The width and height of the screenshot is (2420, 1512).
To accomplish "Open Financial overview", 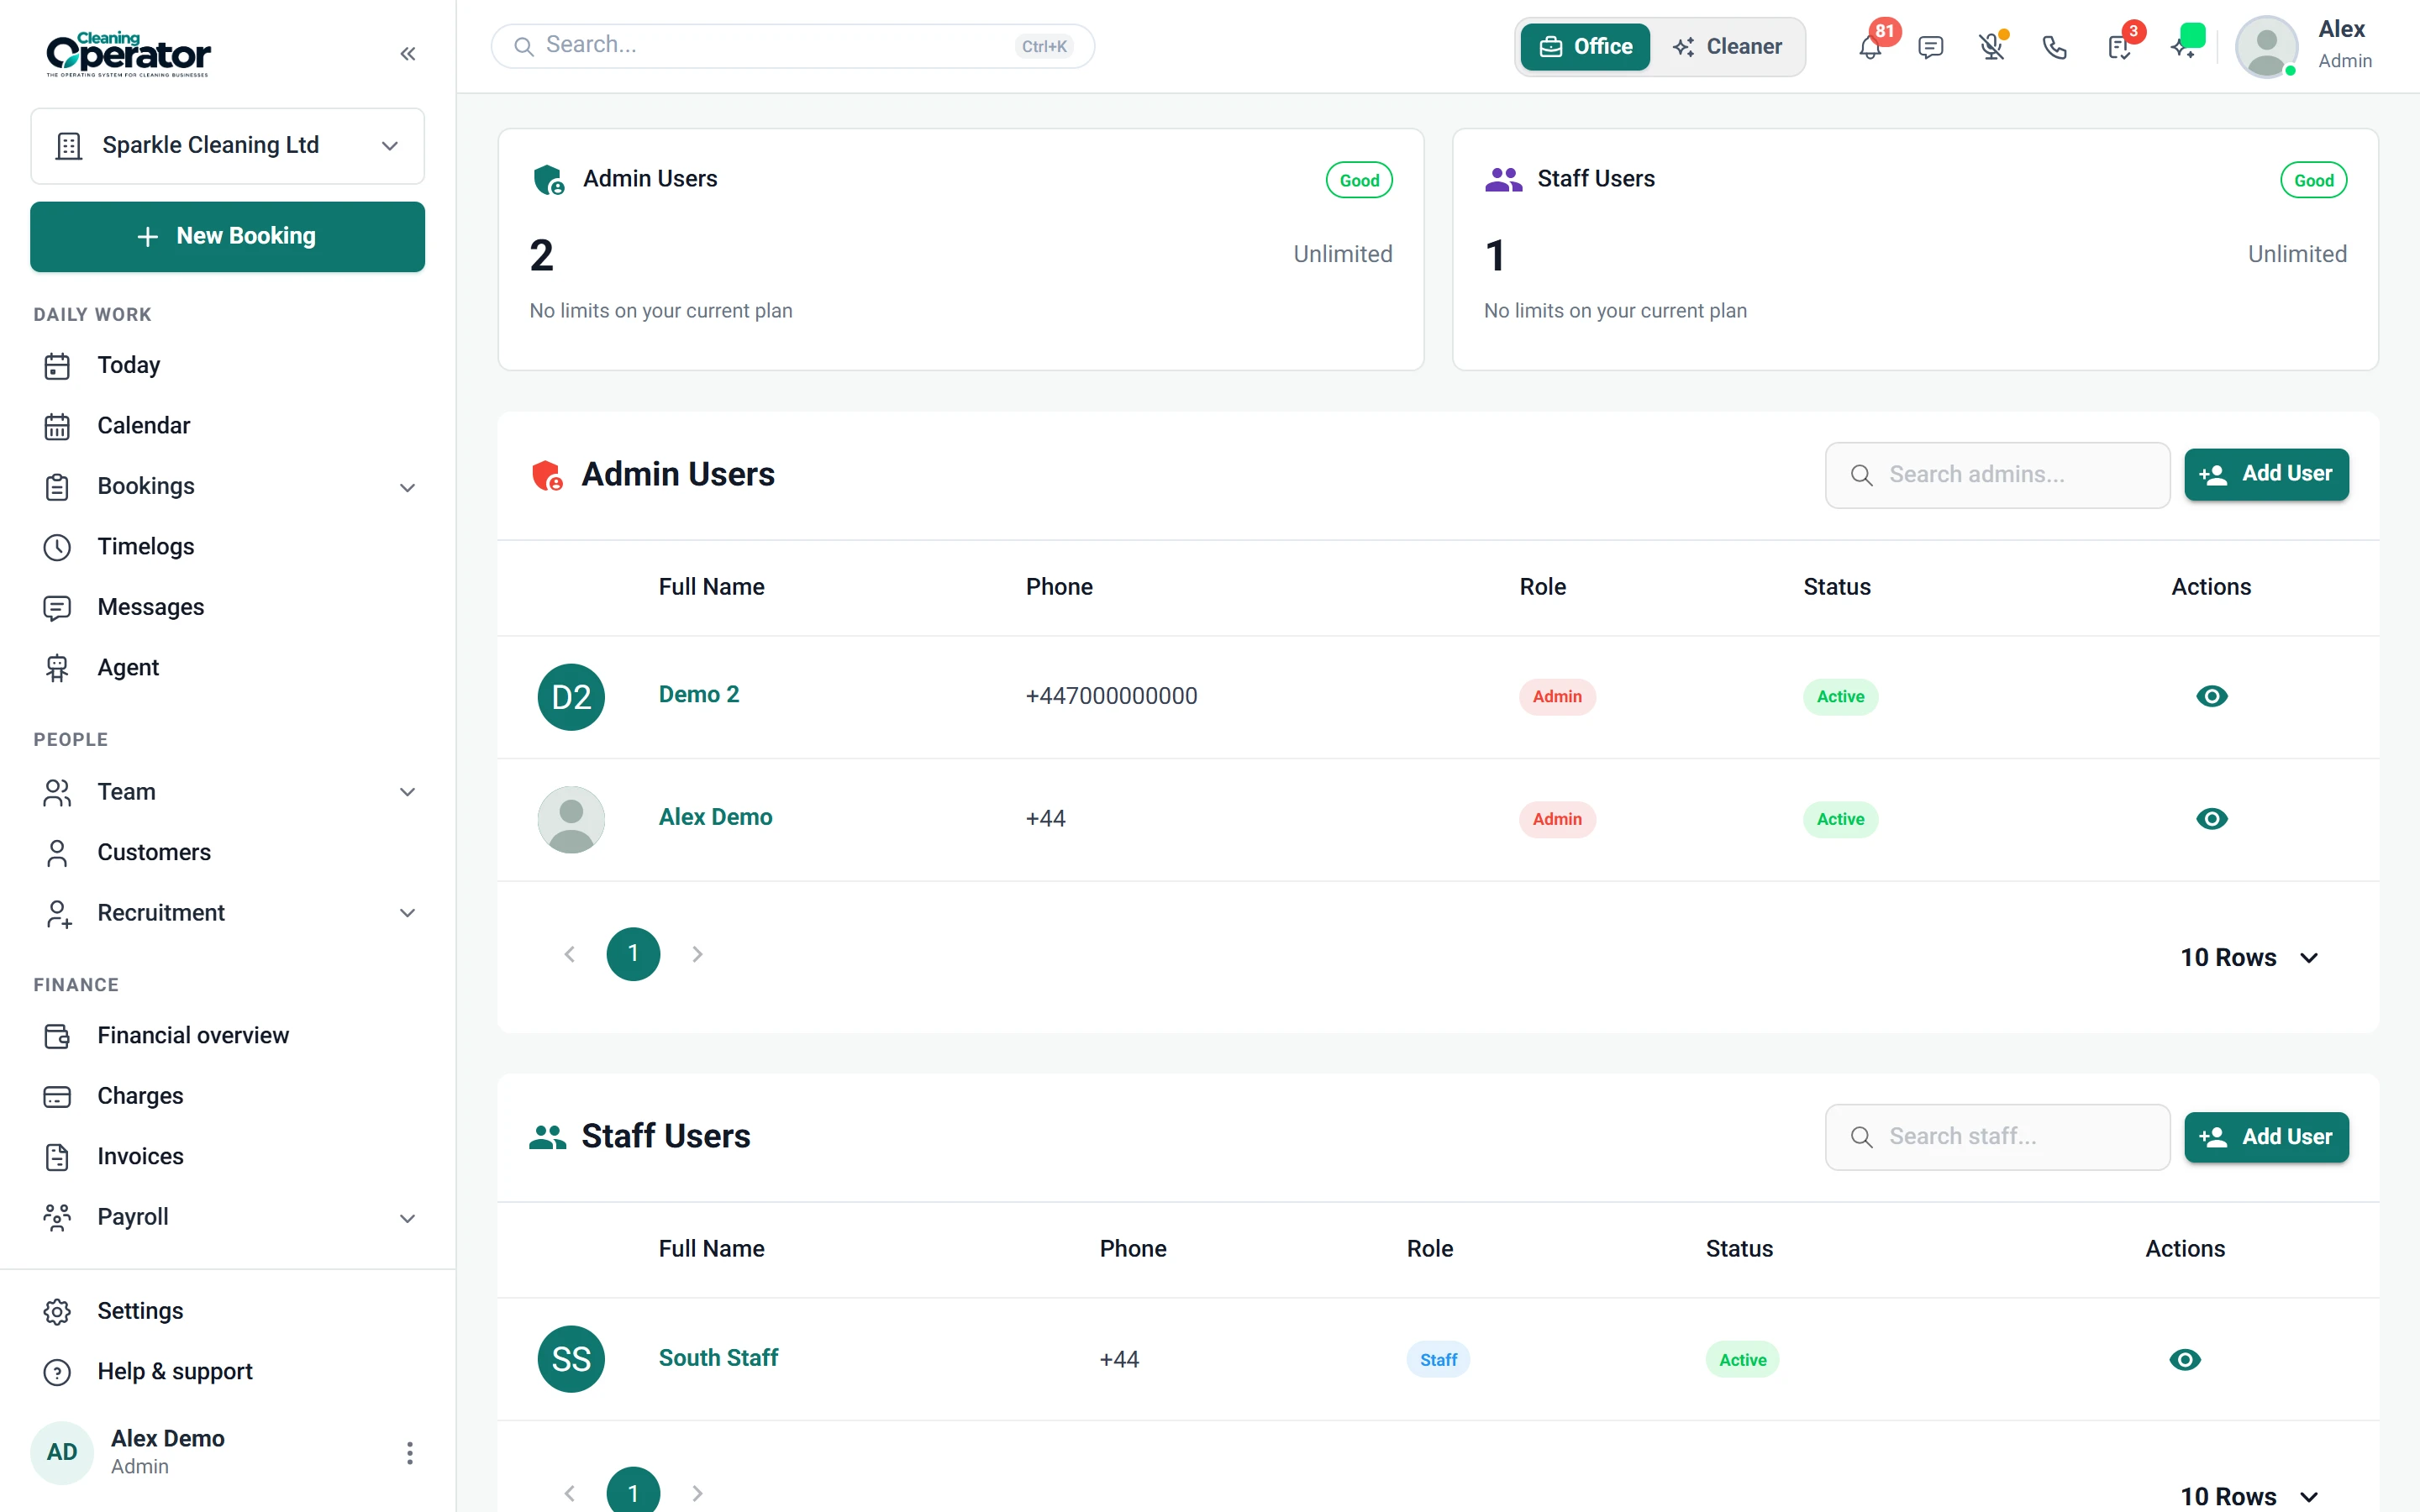I will click(x=228, y=1036).
